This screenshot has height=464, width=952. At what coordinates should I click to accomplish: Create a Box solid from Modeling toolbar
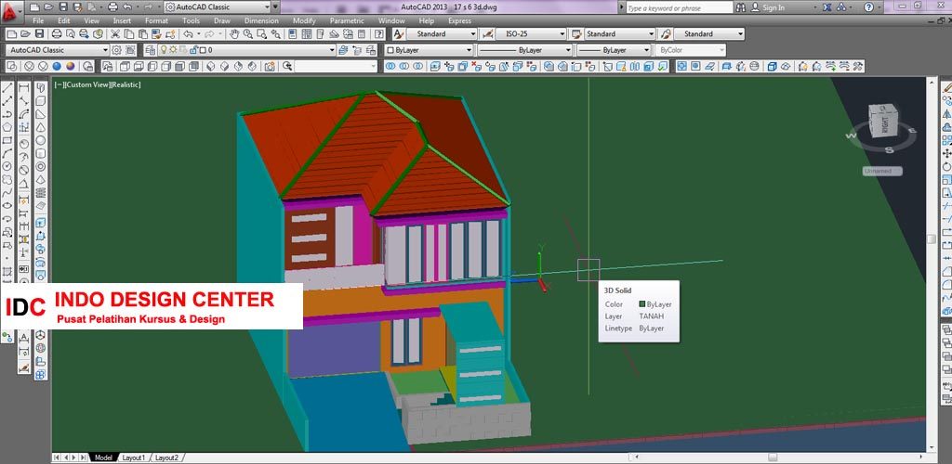pyautogui.click(x=40, y=100)
